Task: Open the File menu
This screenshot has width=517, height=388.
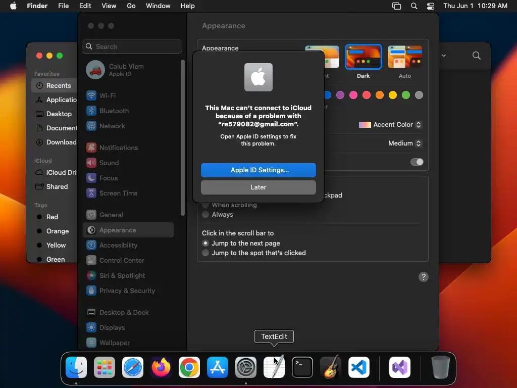Action: (63, 6)
